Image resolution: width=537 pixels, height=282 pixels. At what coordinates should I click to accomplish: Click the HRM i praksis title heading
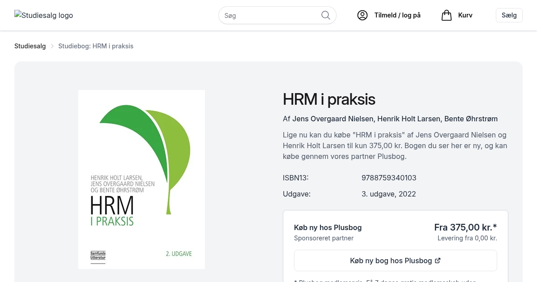click(329, 99)
